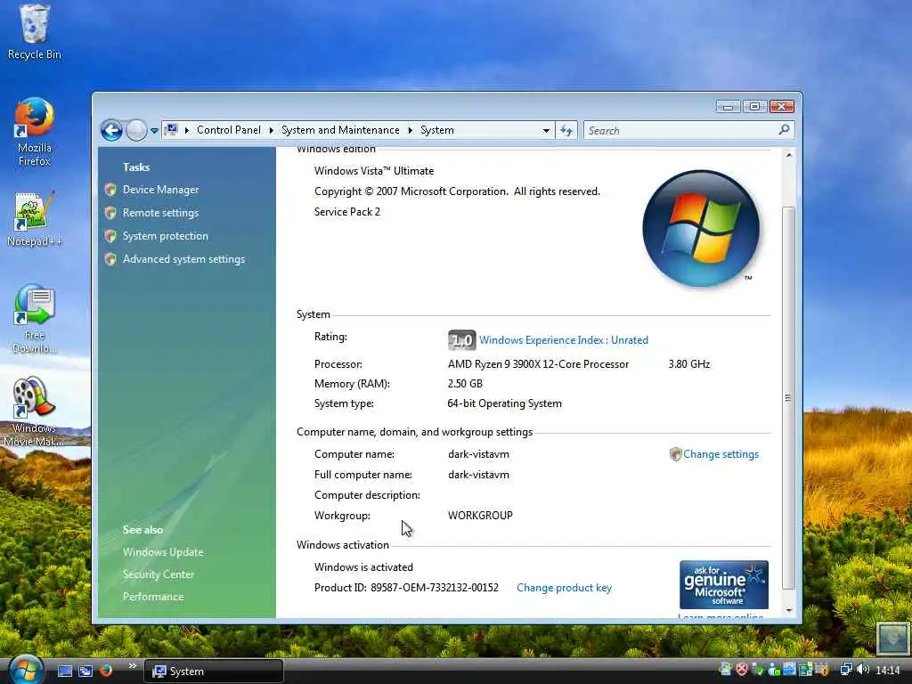This screenshot has width=912, height=684.
Task: Click the Forward navigation arrow button
Action: pos(136,130)
